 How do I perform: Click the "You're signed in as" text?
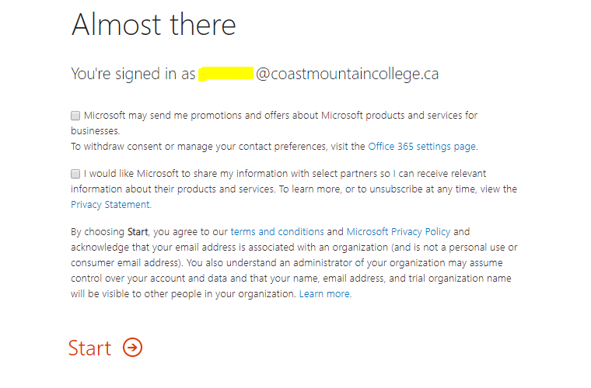click(133, 74)
